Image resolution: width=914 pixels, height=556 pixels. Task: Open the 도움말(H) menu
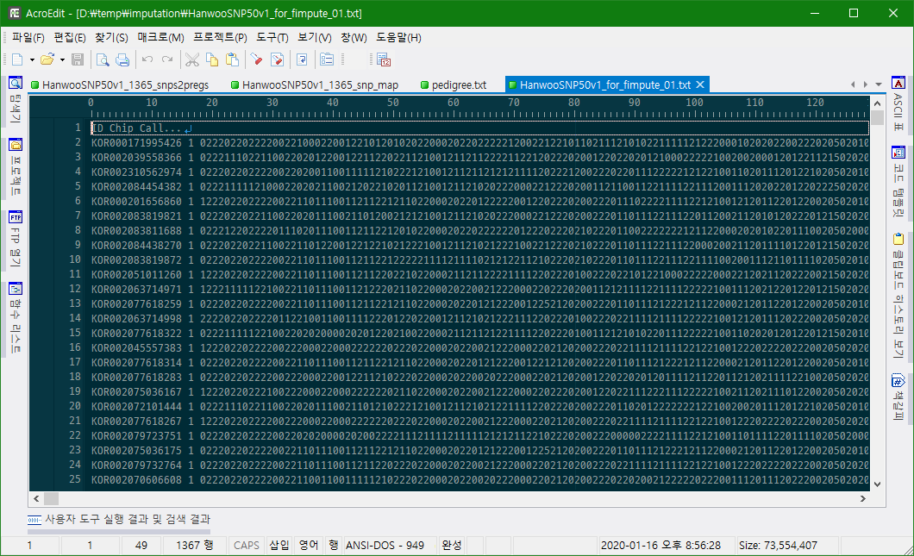click(x=398, y=38)
